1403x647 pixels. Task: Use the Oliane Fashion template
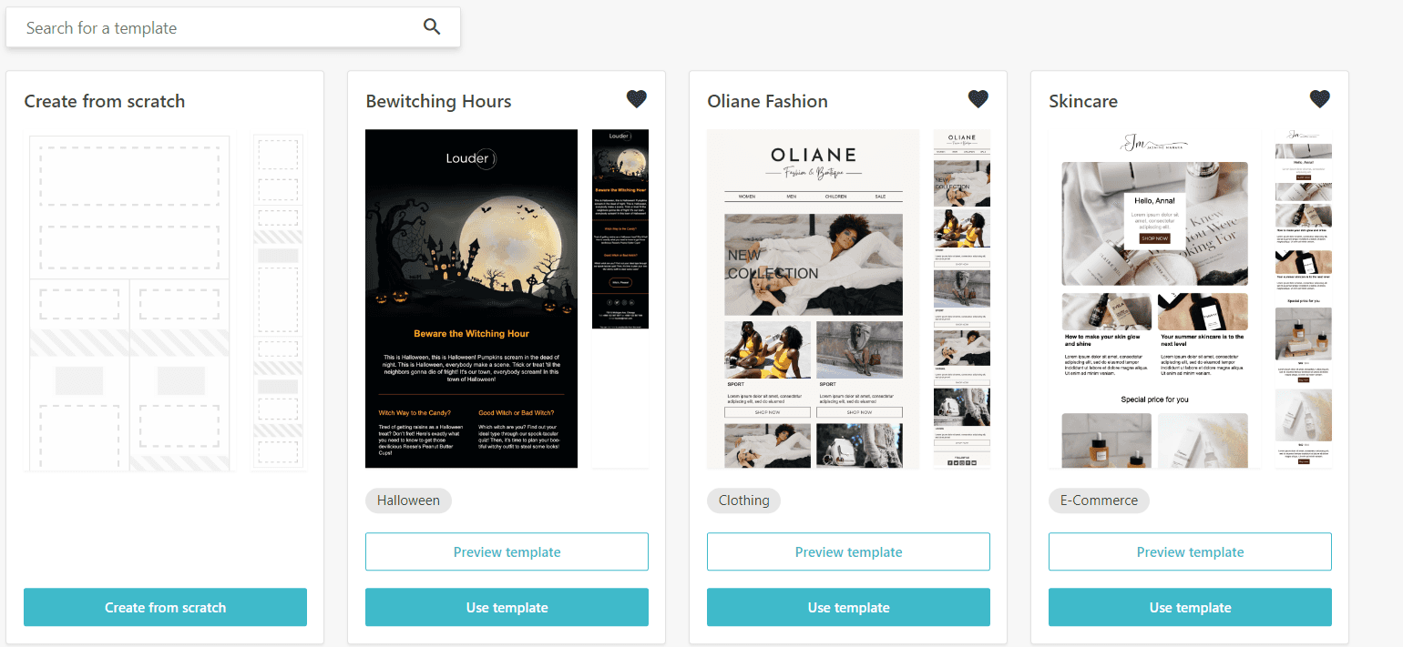tap(848, 607)
